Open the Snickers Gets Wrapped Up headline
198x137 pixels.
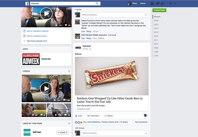pos(109,100)
